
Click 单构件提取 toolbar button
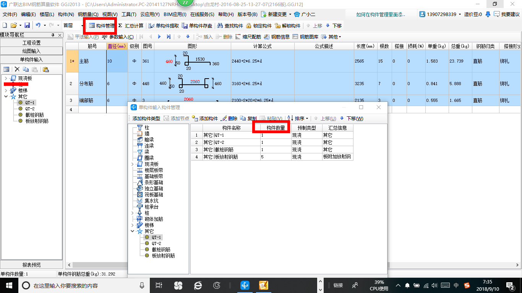tap(163, 26)
